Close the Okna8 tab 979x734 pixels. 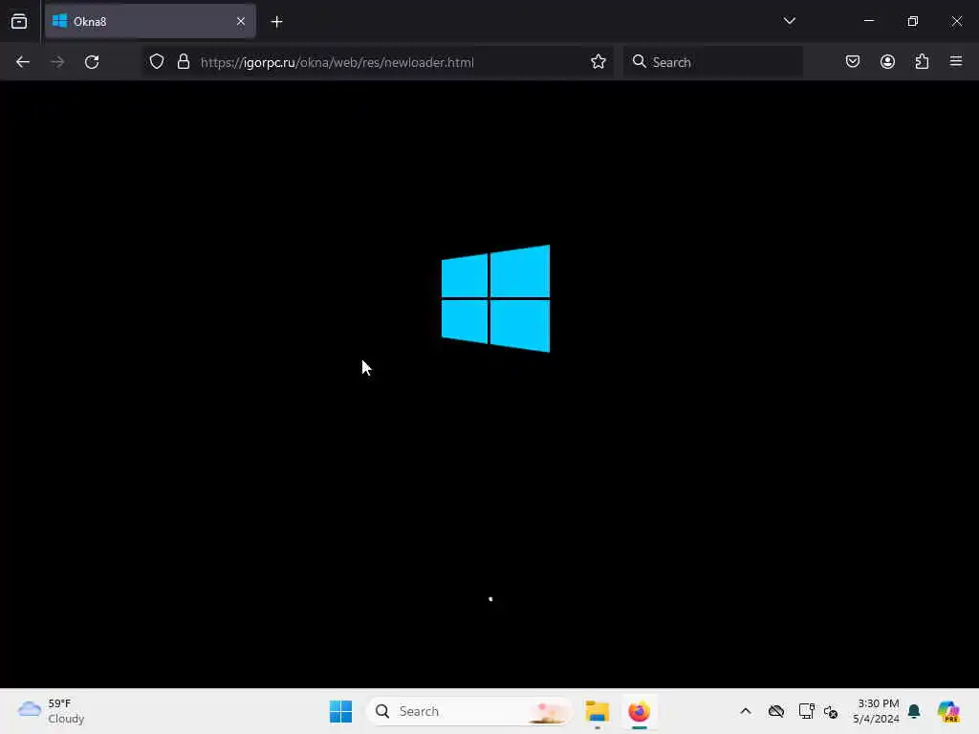point(241,21)
